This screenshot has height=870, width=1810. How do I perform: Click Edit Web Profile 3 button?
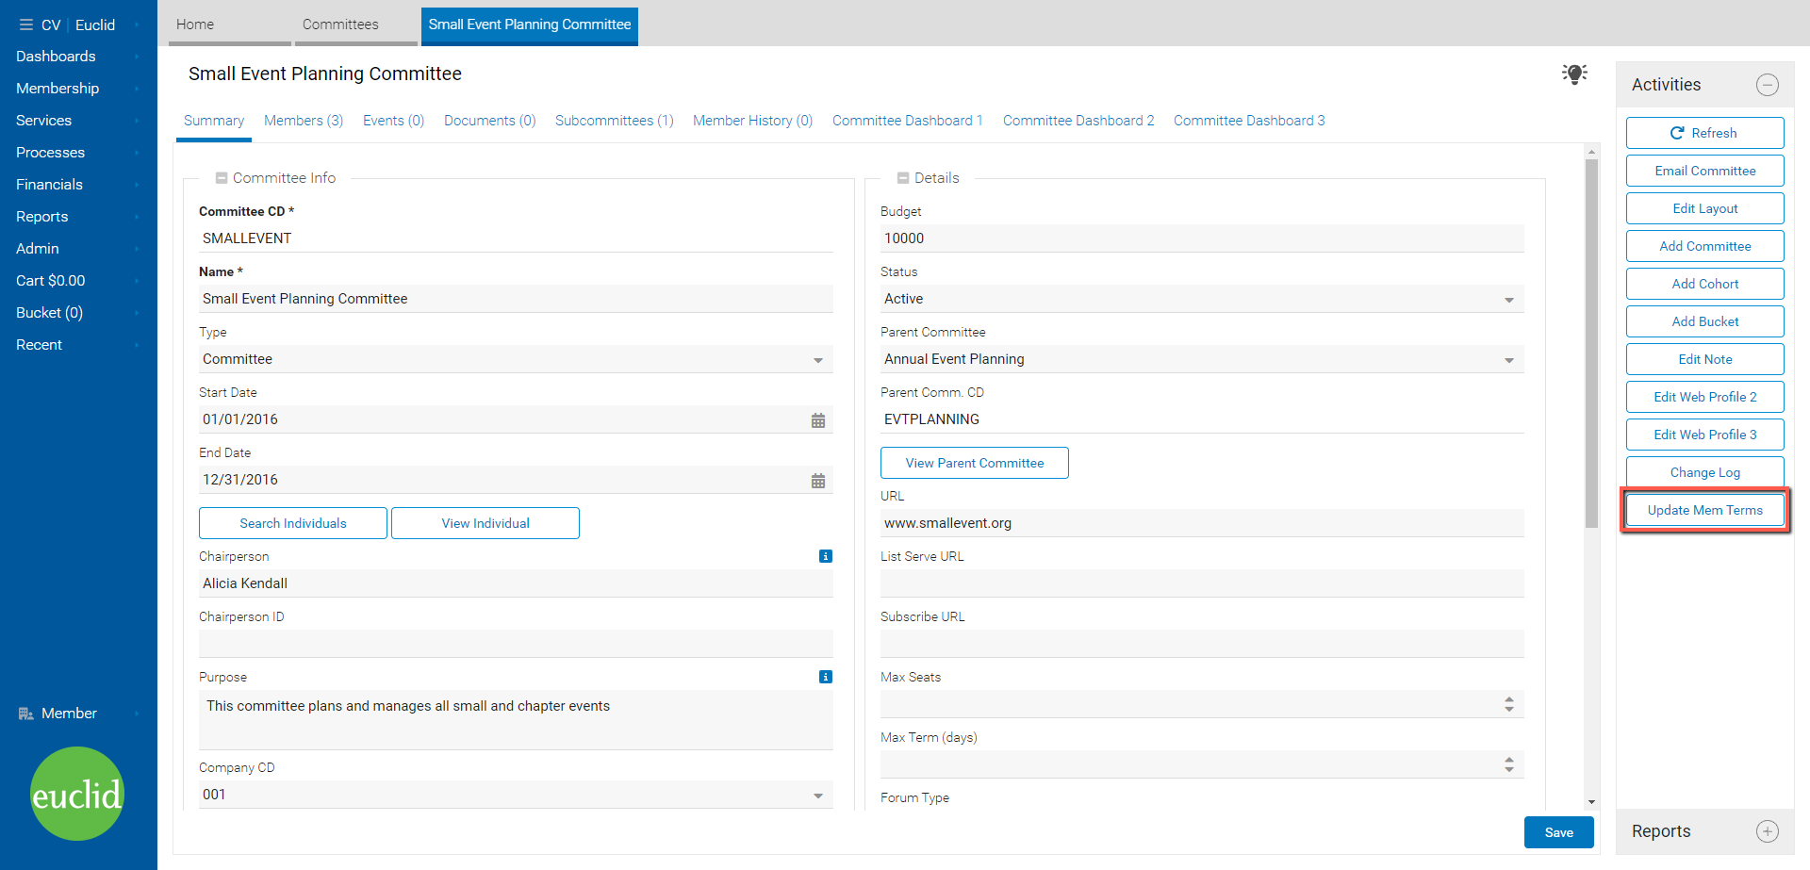(x=1704, y=435)
